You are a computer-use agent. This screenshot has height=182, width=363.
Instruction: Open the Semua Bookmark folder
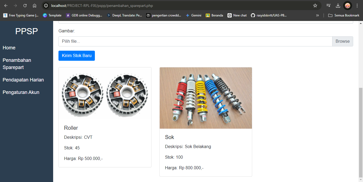pyautogui.click(x=344, y=15)
